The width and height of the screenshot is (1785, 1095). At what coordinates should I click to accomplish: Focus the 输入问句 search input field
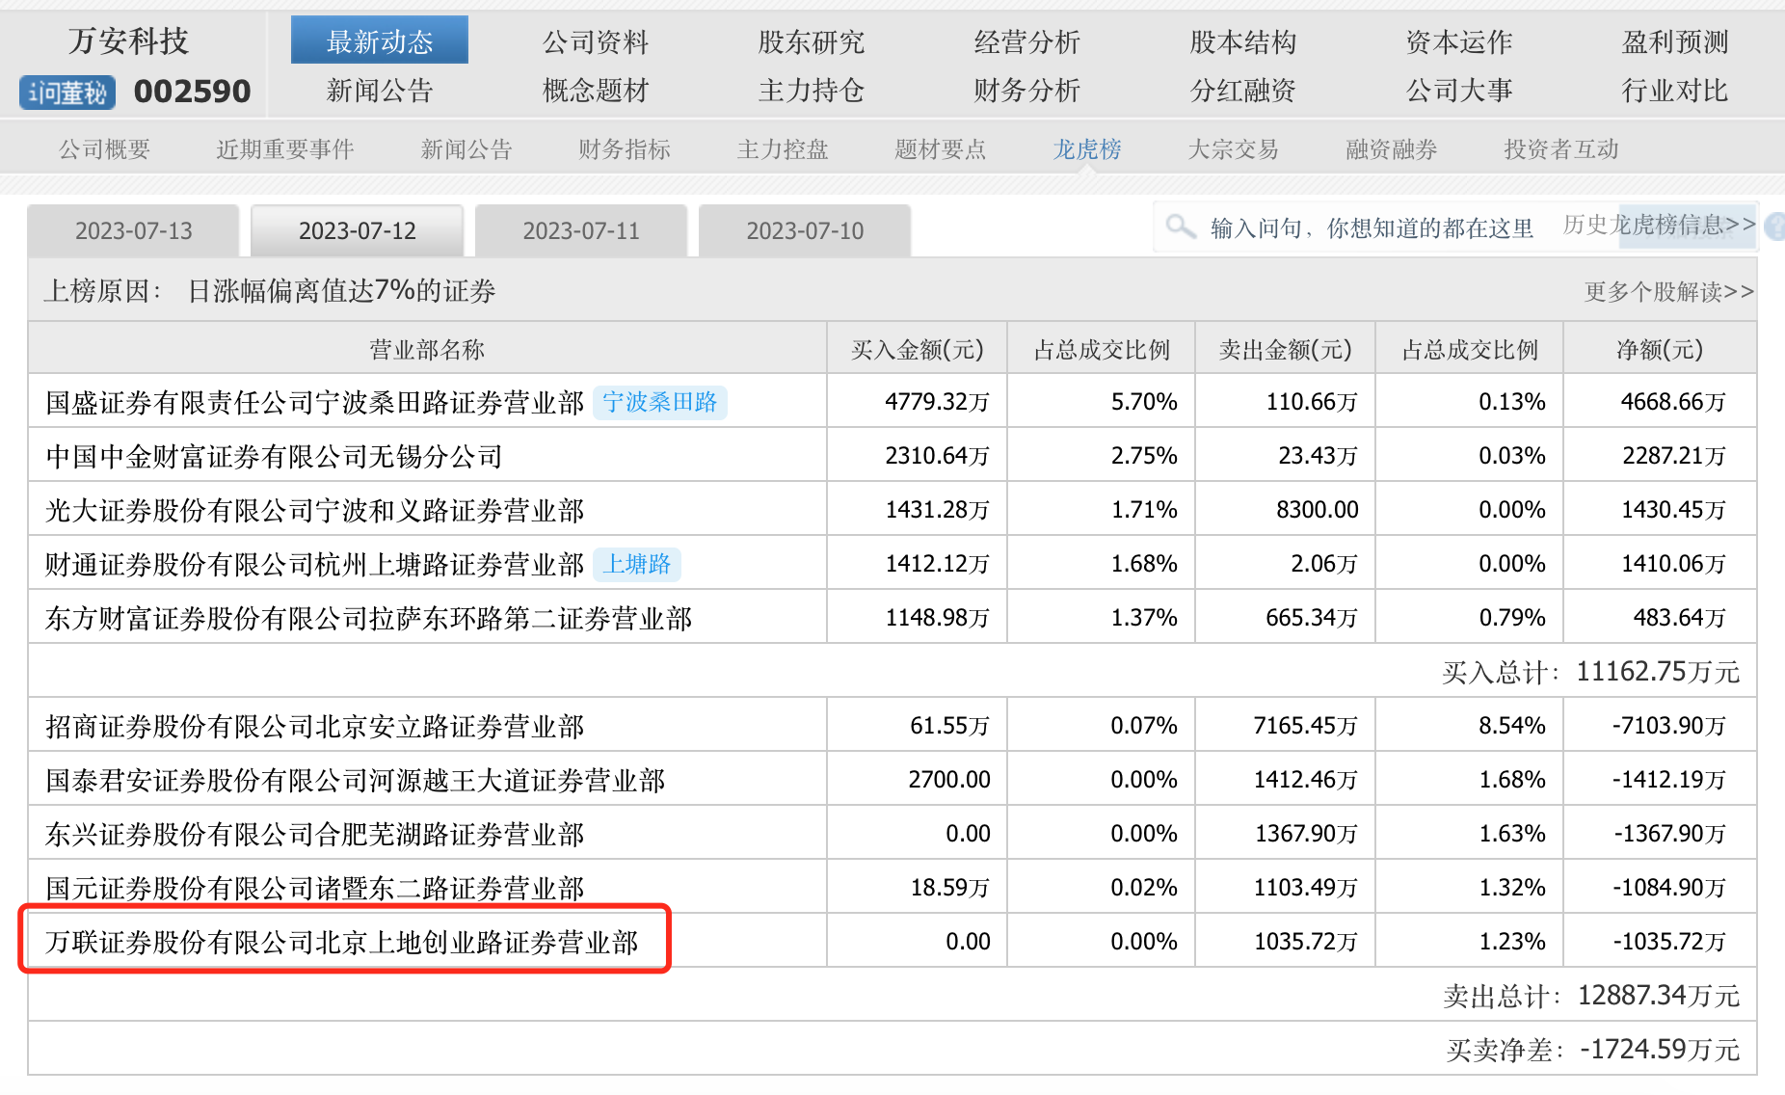(x=1371, y=228)
